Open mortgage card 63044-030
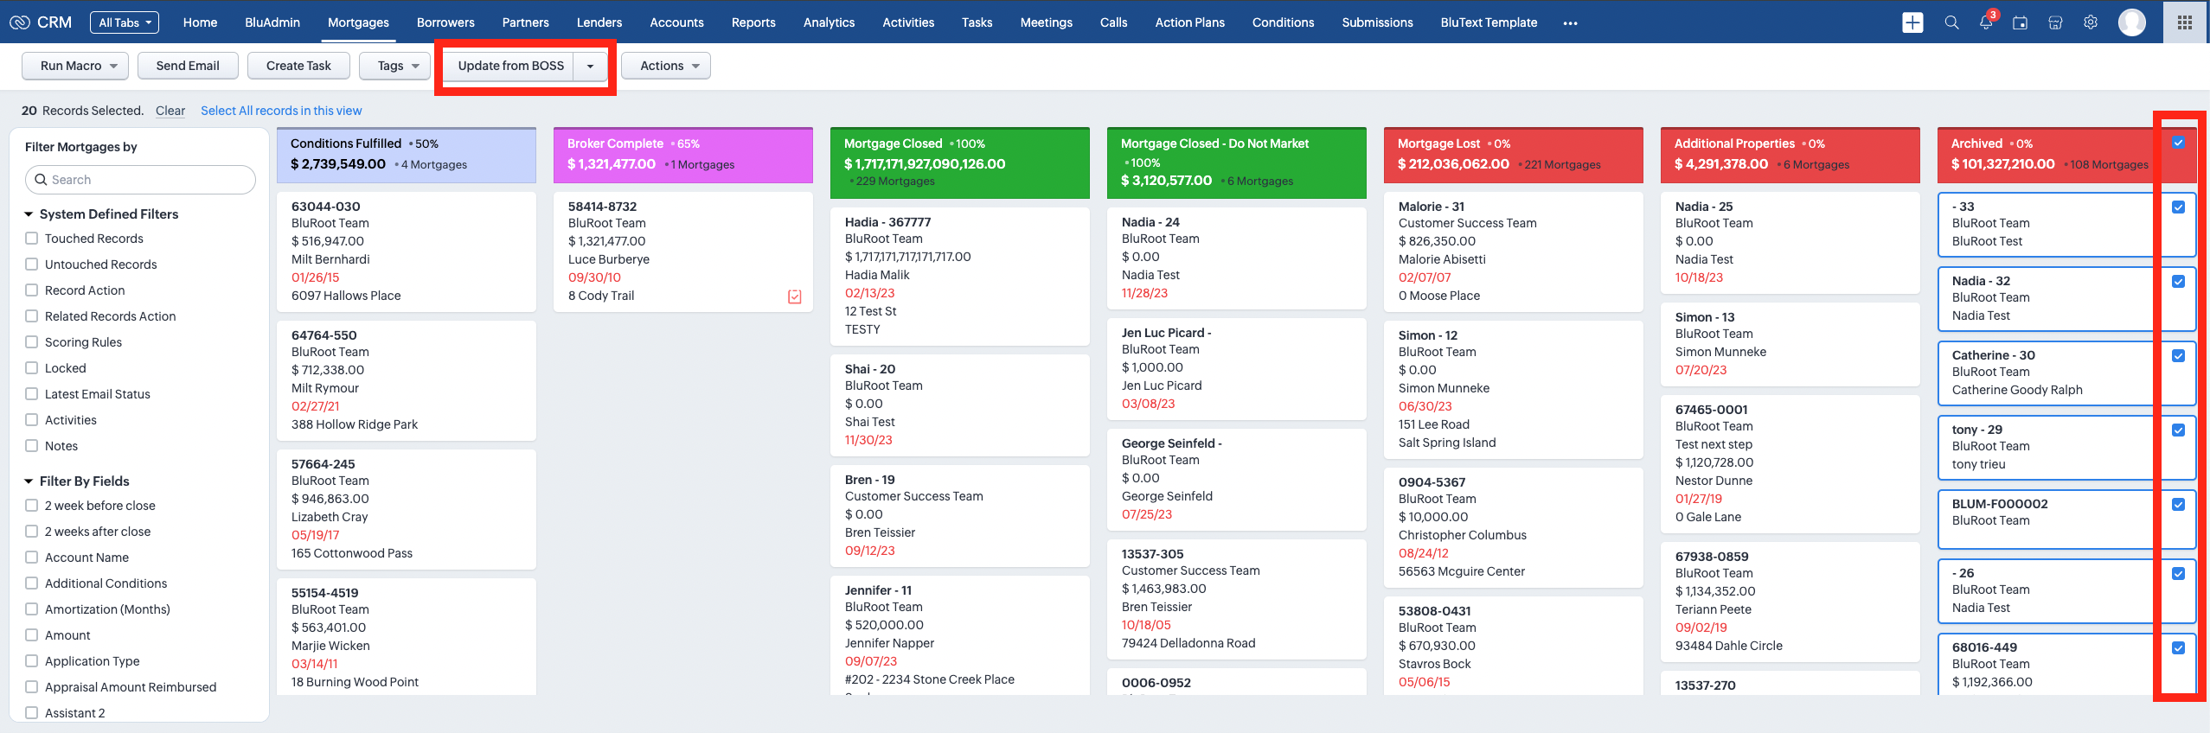Image resolution: width=2210 pixels, height=733 pixels. [407, 252]
